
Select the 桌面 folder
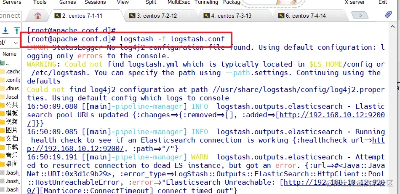pyautogui.click(x=9, y=164)
